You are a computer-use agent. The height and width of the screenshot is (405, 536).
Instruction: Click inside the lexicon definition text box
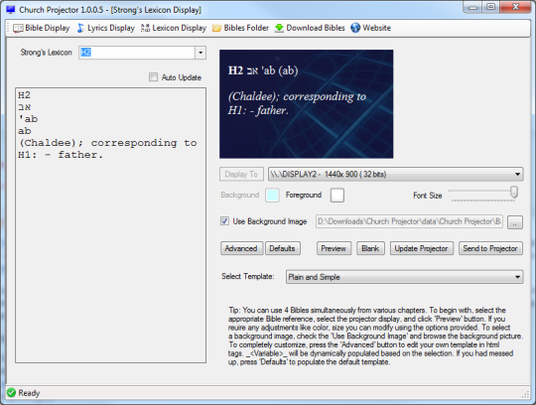pyautogui.click(x=110, y=225)
